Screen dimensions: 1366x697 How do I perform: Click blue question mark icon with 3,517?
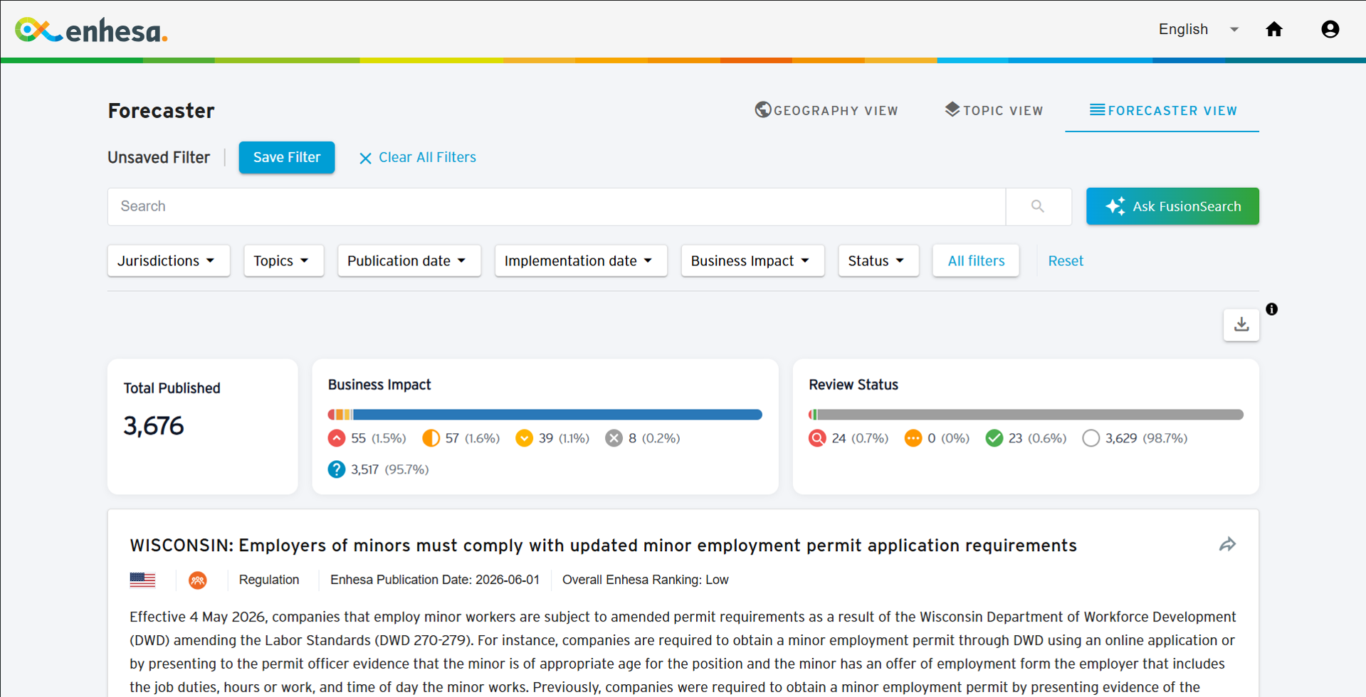pyautogui.click(x=337, y=469)
